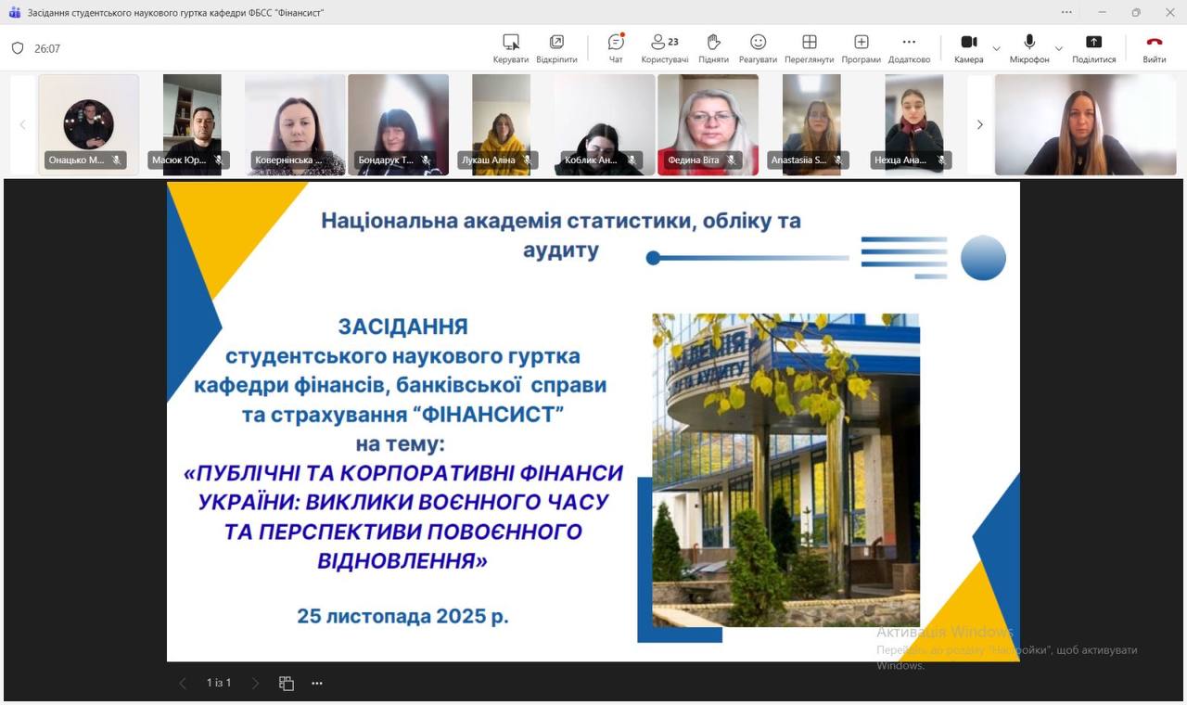Screen dimensions: 1187x705
Task: Expand the camera options dropdown arrow
Action: 997,48
